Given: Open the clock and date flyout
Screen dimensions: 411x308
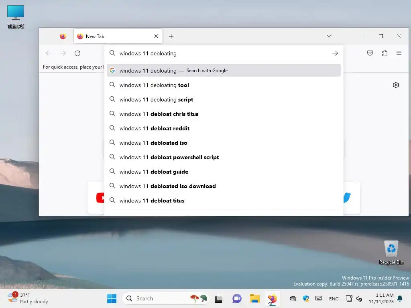Looking at the screenshot, I should coord(381,298).
